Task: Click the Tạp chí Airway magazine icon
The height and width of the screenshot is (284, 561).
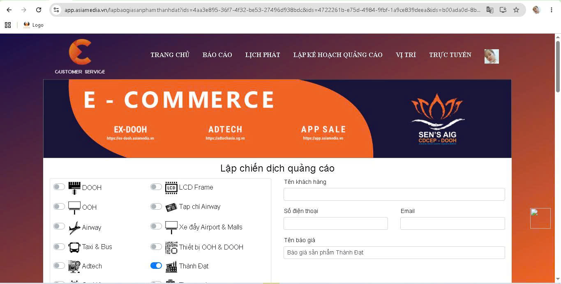Action: pyautogui.click(x=171, y=207)
